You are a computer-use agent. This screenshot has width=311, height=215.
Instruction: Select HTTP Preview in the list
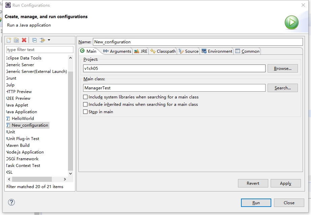19,92
